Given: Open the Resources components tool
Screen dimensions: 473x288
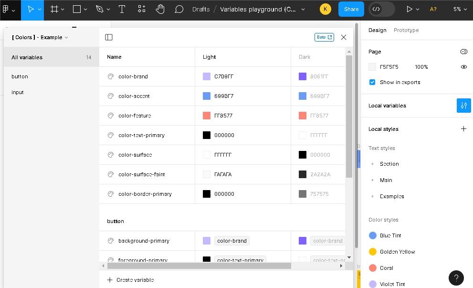Looking at the screenshot, I should tap(142, 9).
